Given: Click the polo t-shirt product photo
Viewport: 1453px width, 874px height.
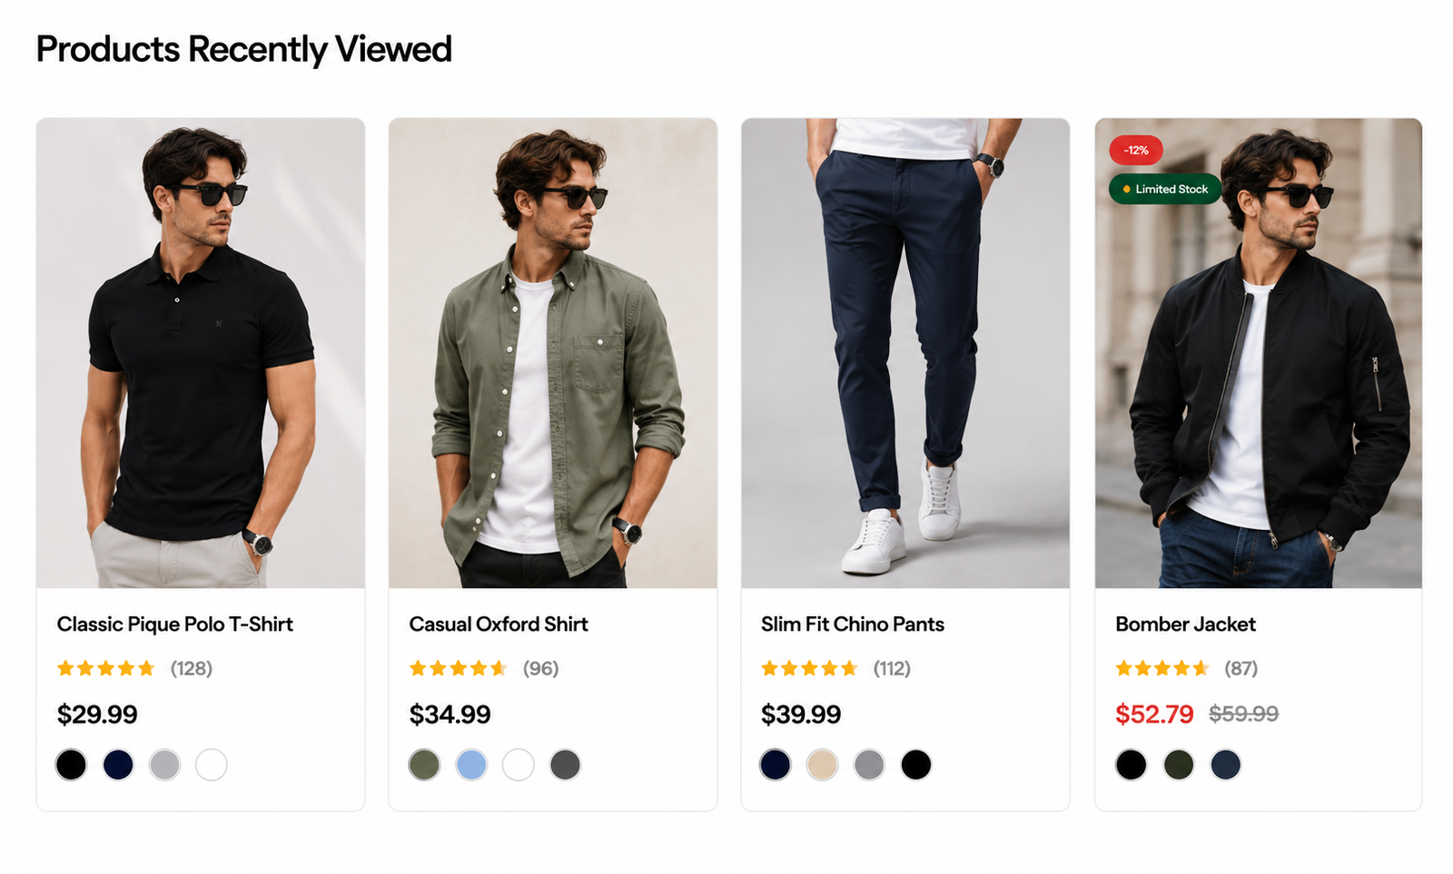Looking at the screenshot, I should point(201,353).
